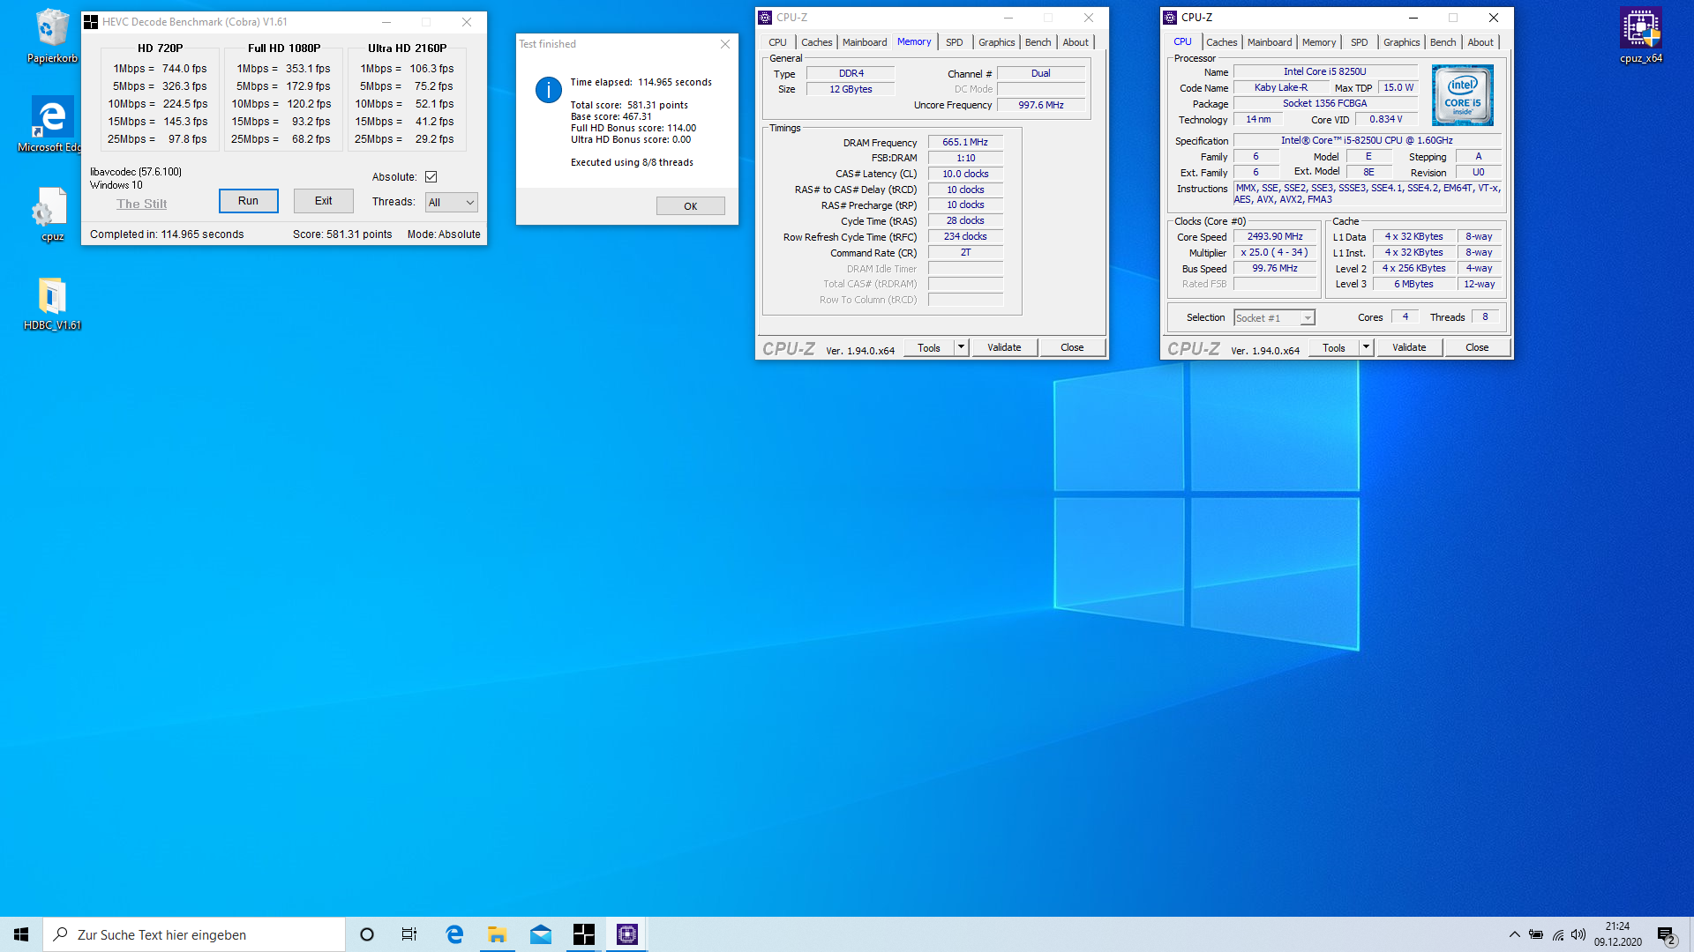Click the CPU-Z CPU window title icon
This screenshot has width=1694, height=952.
click(1170, 18)
